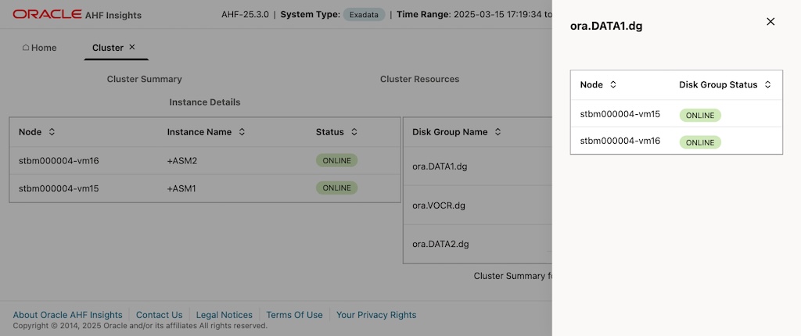The image size is (801, 336).
Task: Sort Instance Details by Status
Action: tap(354, 132)
